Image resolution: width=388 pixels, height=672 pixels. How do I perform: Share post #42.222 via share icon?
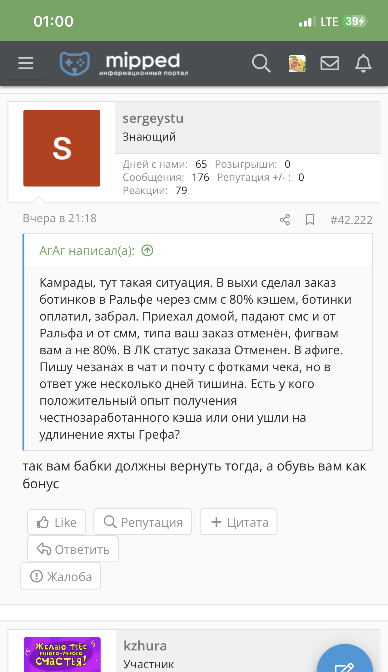(285, 220)
